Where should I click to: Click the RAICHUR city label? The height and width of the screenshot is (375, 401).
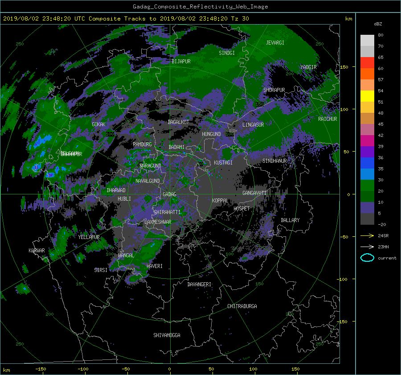tap(327, 119)
